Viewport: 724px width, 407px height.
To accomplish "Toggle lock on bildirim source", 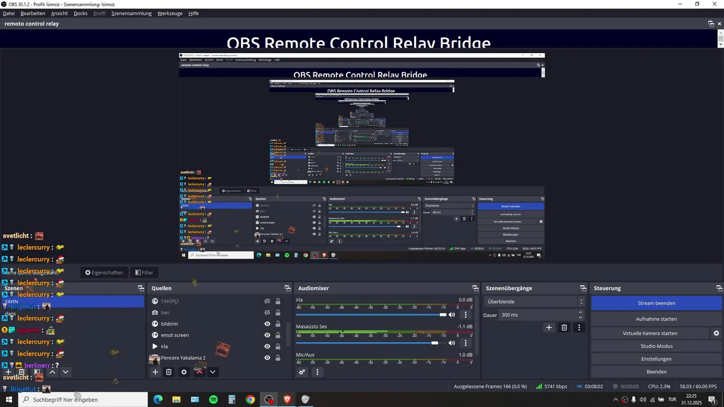I will coord(278,324).
